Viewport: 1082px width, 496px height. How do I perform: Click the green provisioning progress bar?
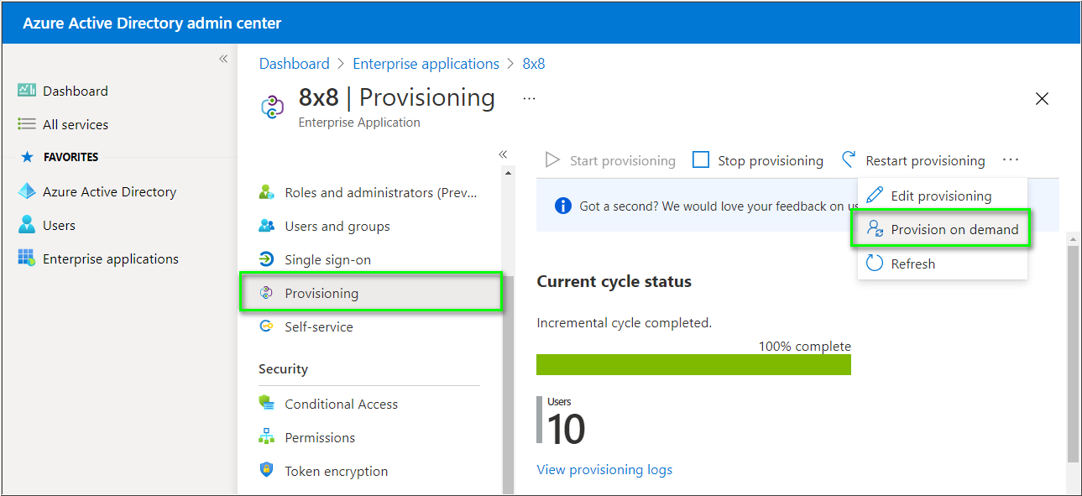tap(693, 364)
